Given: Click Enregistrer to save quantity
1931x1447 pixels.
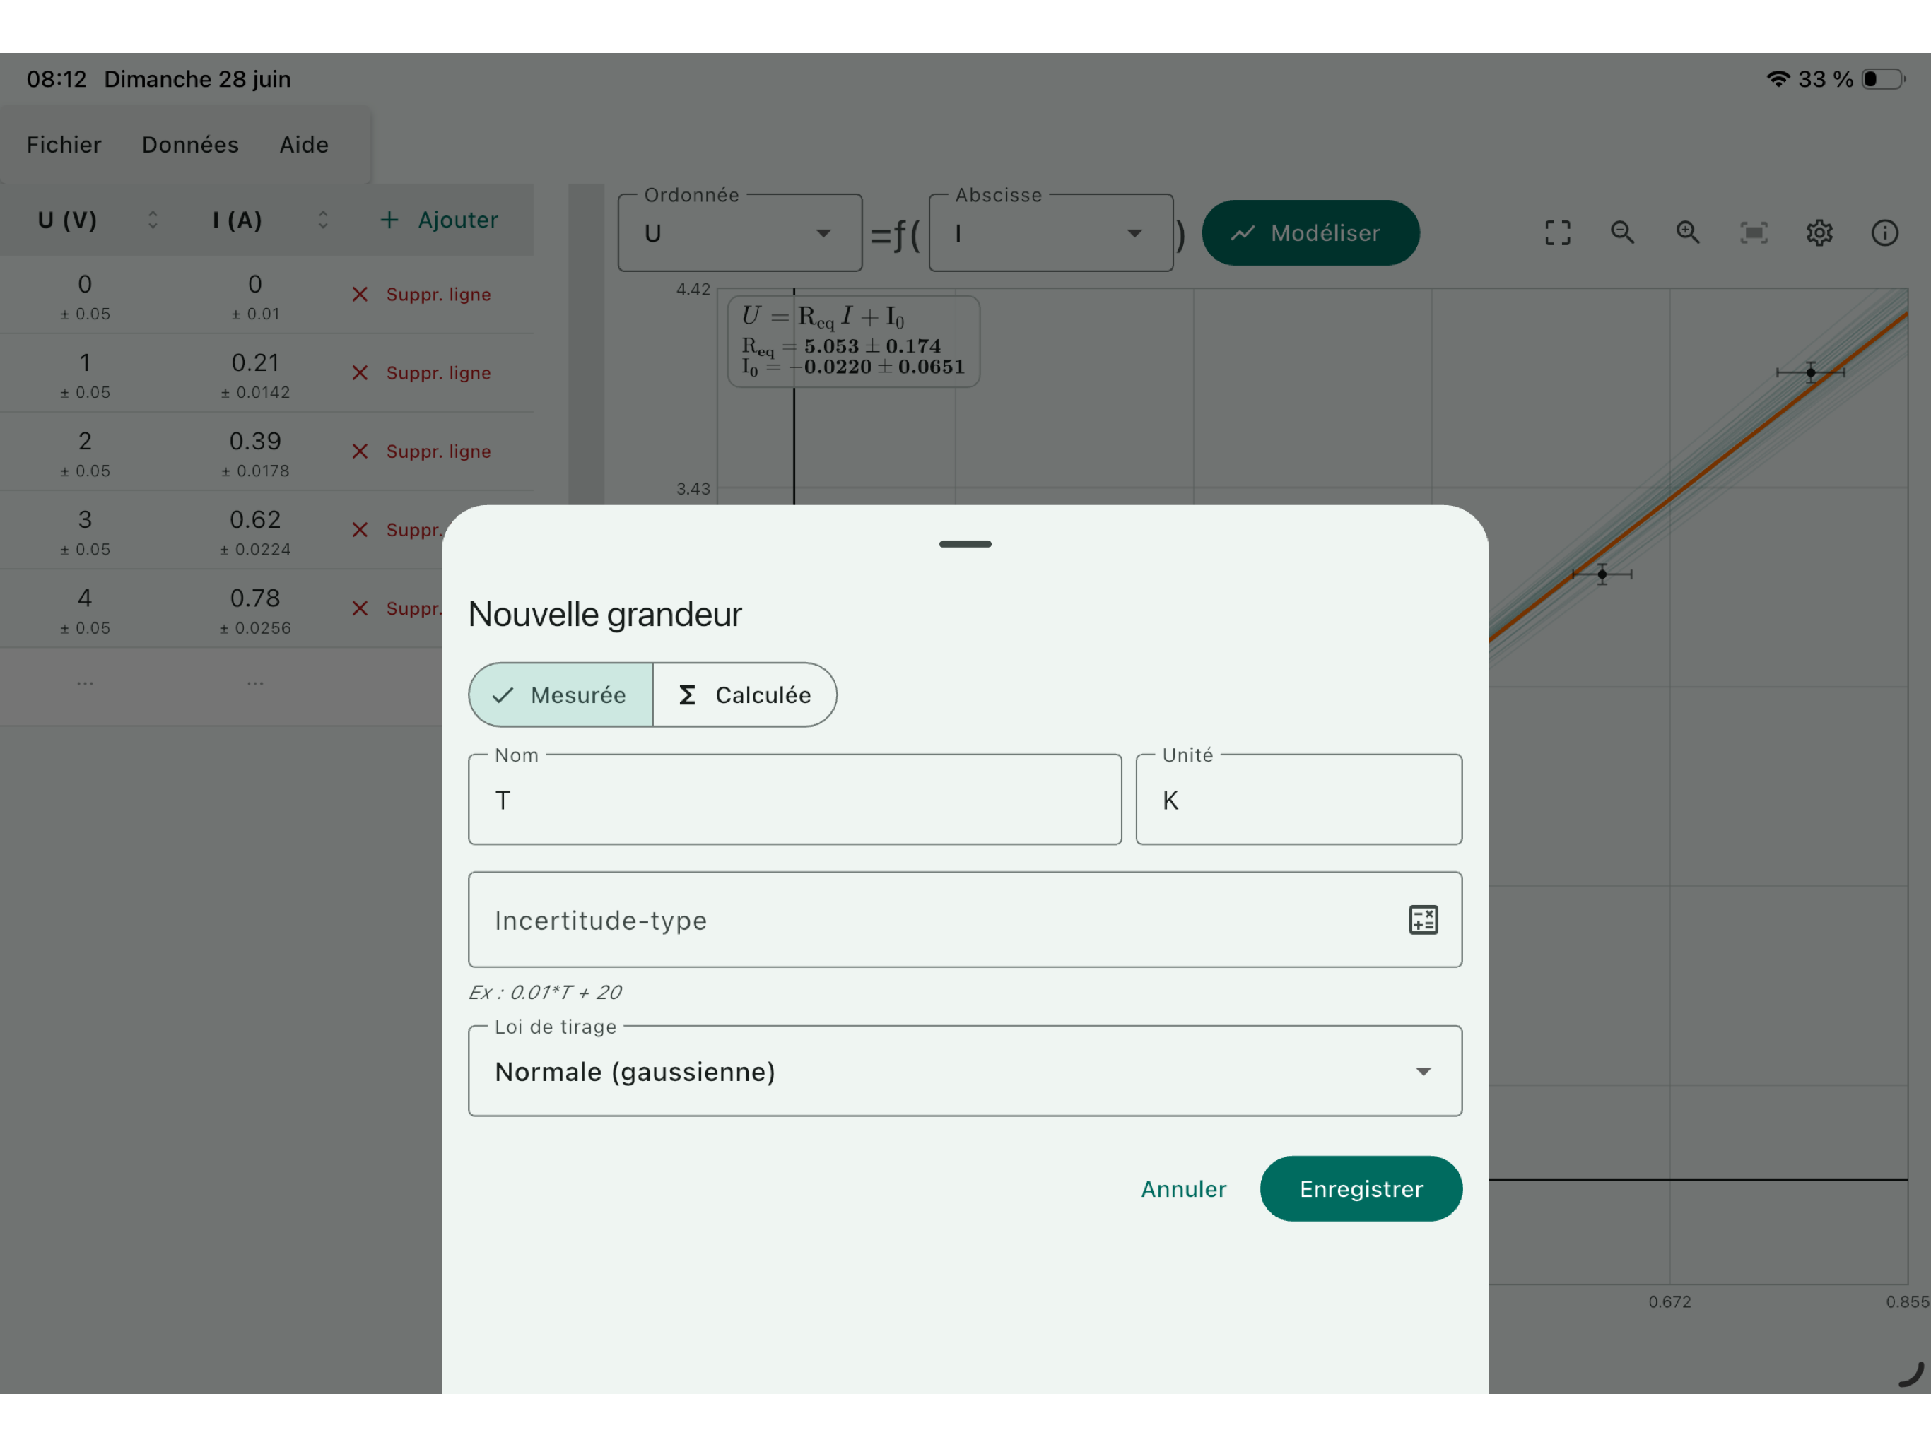Looking at the screenshot, I should (1361, 1188).
